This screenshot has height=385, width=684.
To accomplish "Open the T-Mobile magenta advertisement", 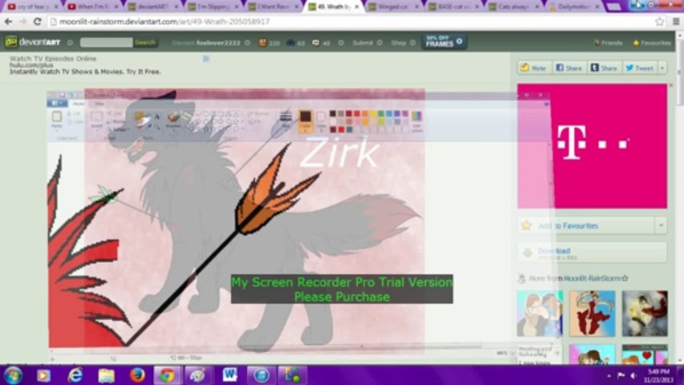I will (x=592, y=146).
